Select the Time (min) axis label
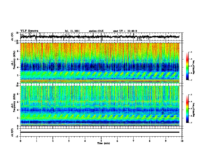 coord(104,143)
